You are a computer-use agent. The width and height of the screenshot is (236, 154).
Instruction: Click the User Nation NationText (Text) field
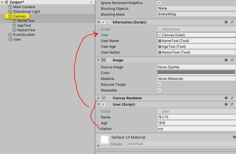(x=197, y=52)
